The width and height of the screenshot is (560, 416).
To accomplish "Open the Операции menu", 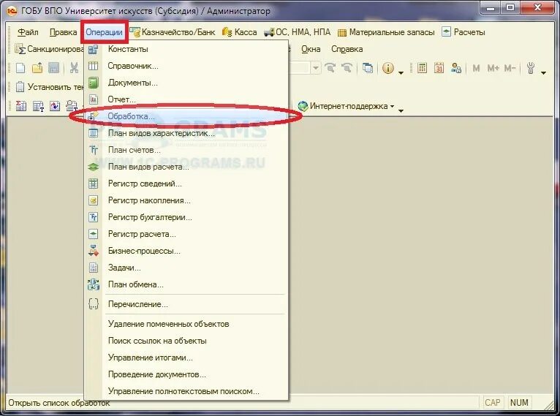I will [x=104, y=32].
